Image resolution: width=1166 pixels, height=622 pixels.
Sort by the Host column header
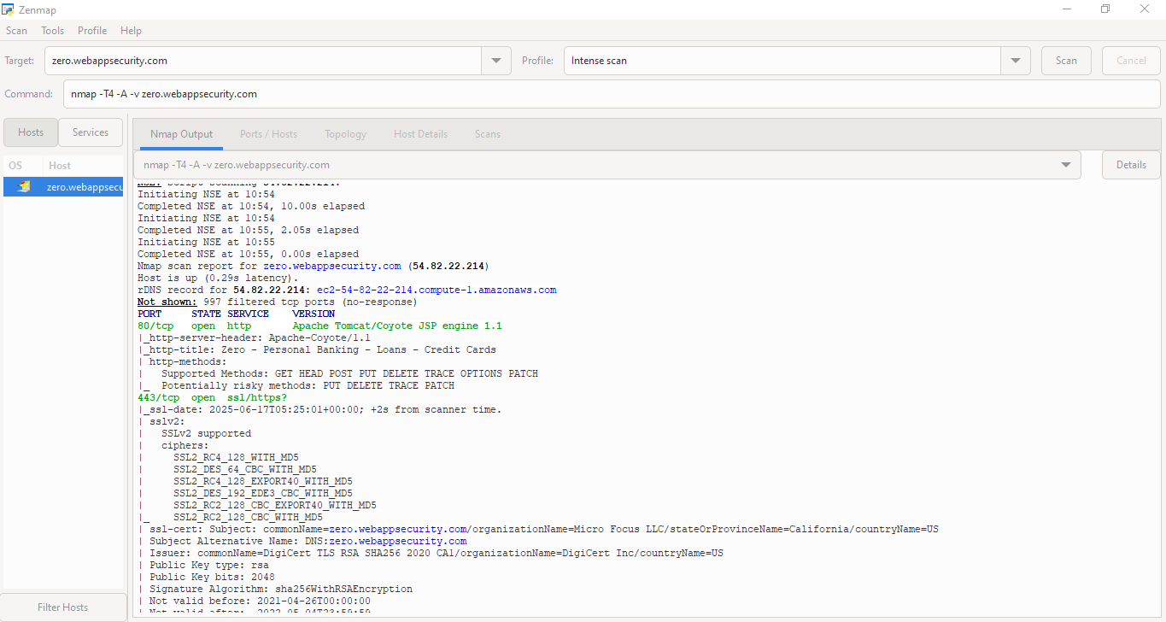point(60,166)
